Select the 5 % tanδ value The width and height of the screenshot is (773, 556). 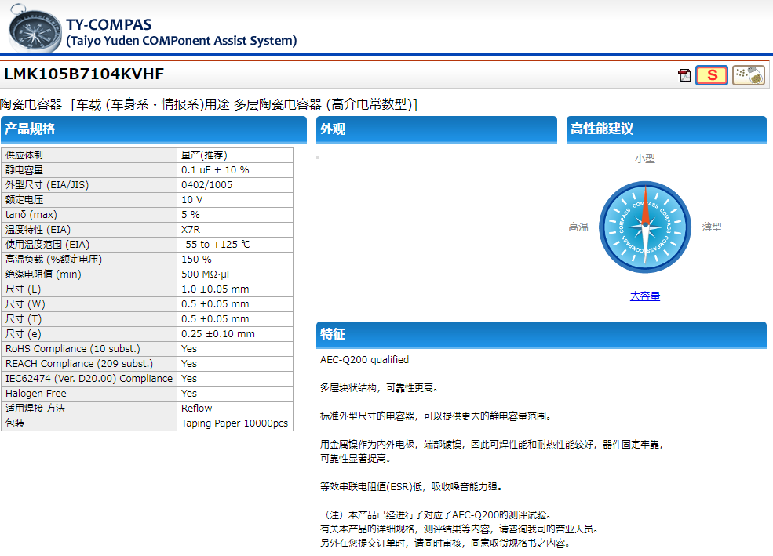click(x=190, y=215)
